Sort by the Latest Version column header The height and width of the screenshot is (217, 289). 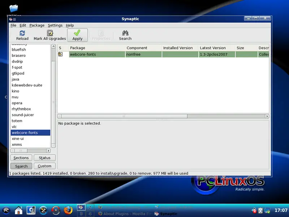(x=213, y=48)
